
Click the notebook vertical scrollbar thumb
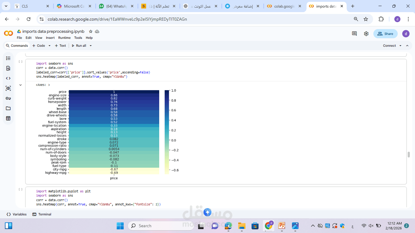point(409,154)
